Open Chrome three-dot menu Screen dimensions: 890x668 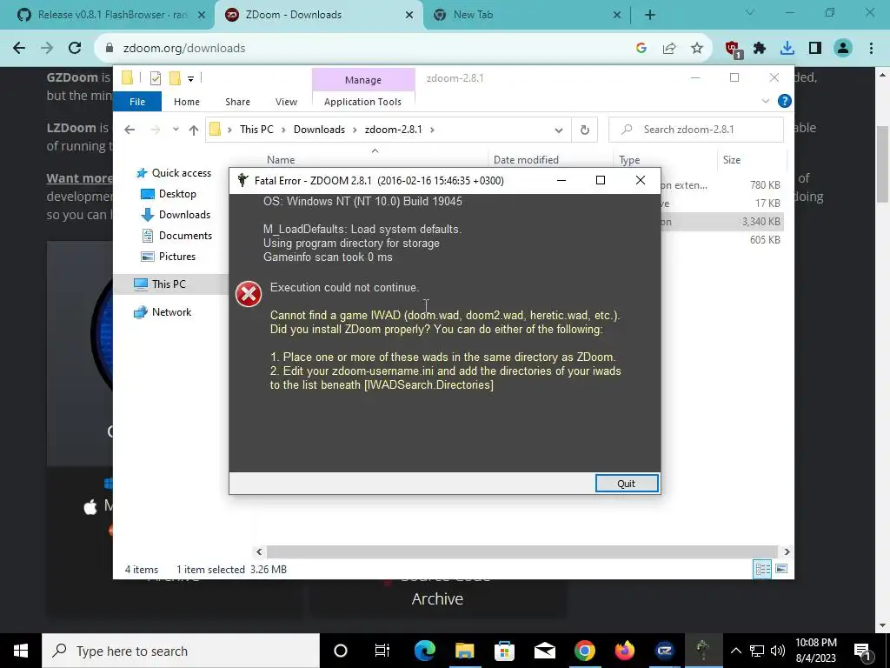pos(871,49)
